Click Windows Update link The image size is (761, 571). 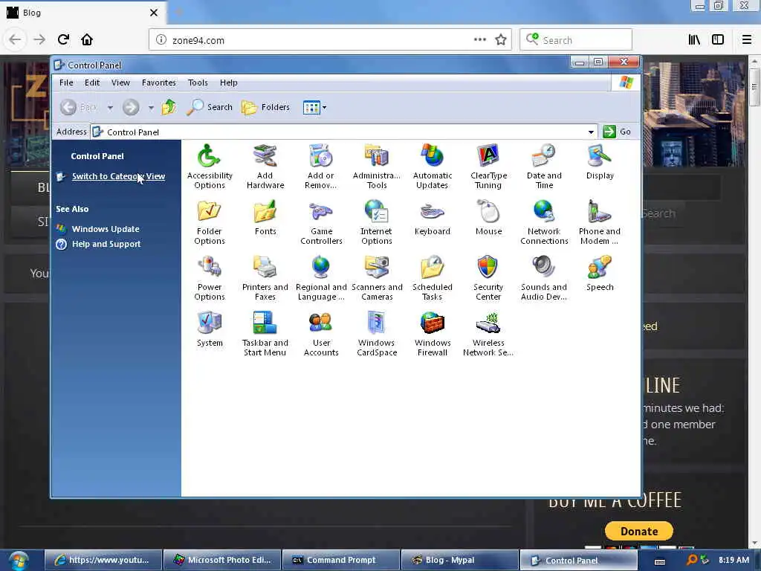(106, 229)
